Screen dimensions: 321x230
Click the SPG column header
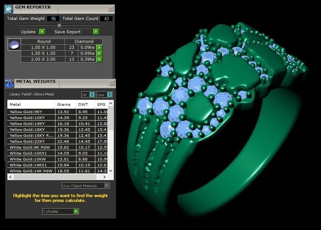(x=101, y=104)
